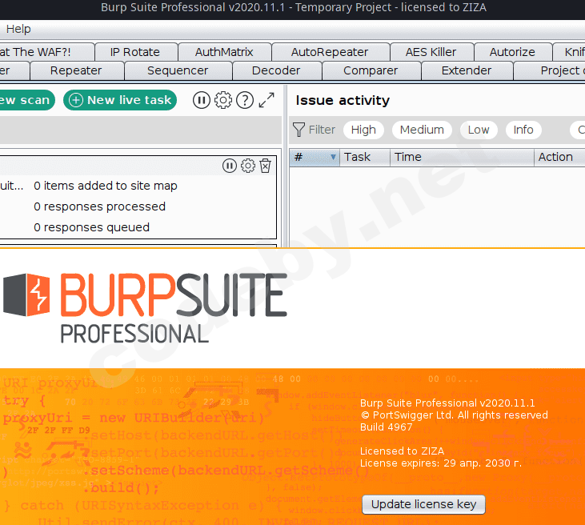Click the '0 responses queued' text
585x525 pixels.
click(91, 227)
